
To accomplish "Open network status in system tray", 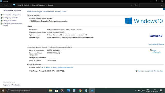I will [142, 91].
